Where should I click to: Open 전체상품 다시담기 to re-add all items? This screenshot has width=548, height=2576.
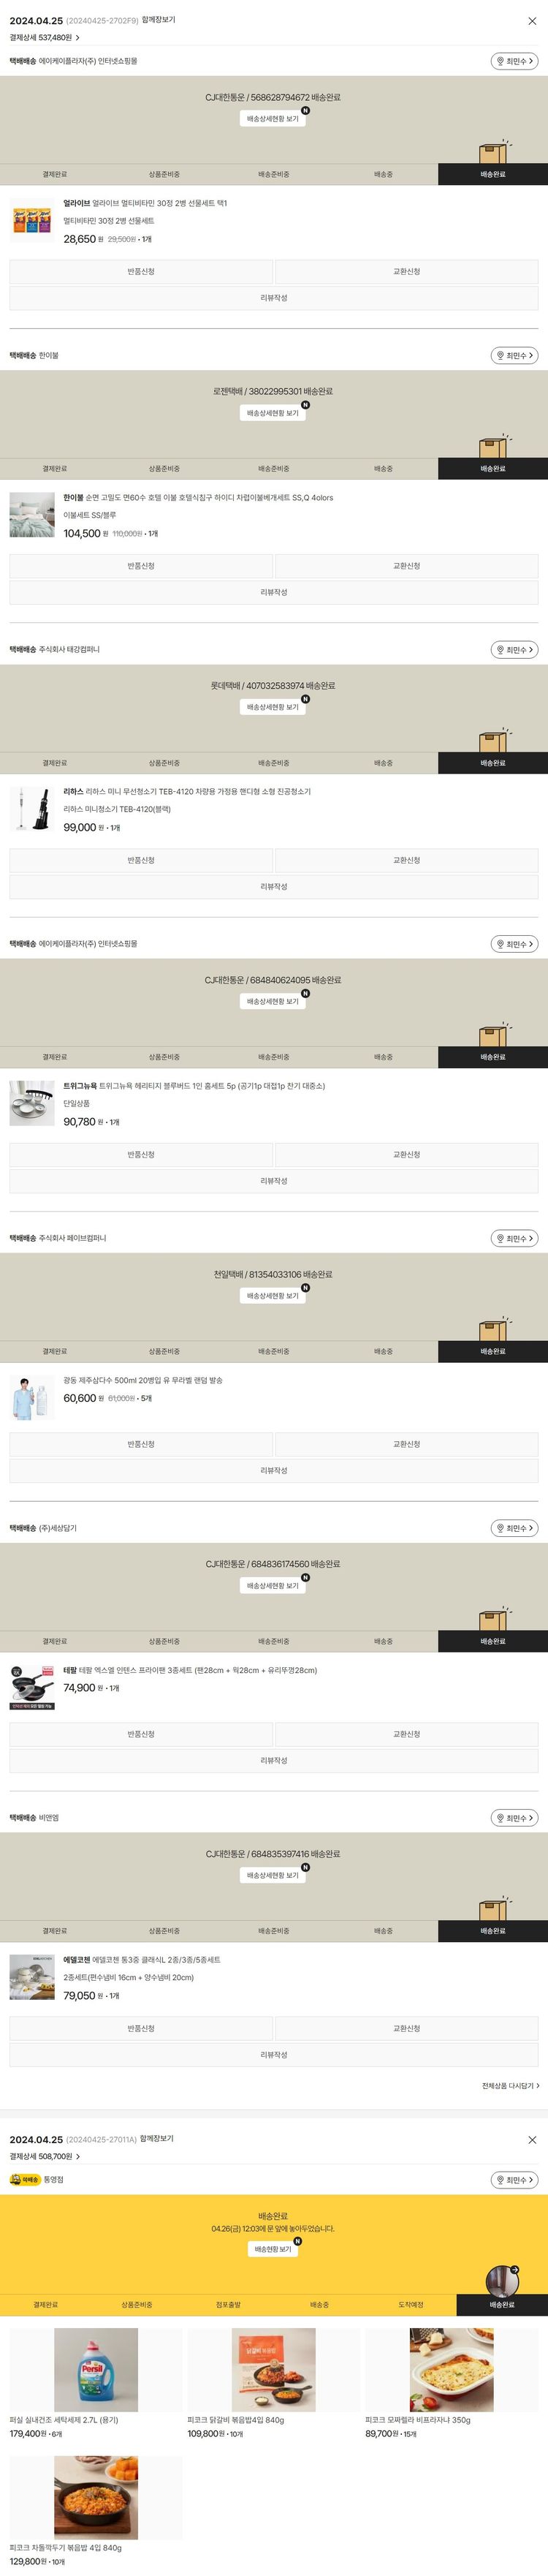[x=510, y=2086]
